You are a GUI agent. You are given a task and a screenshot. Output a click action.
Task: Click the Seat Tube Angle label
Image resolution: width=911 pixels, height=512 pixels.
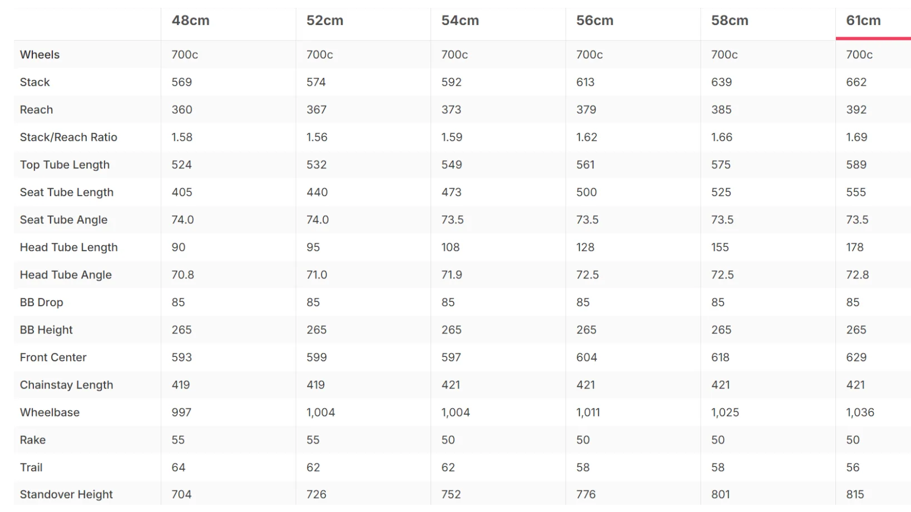[x=63, y=220]
